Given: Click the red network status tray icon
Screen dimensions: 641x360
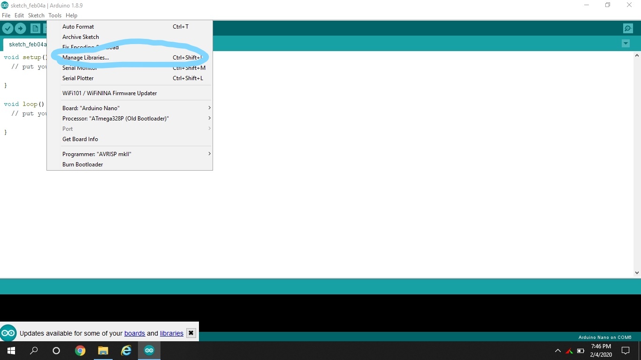Looking at the screenshot, I should click(x=569, y=351).
